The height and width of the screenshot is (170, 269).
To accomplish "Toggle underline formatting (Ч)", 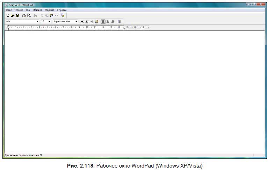I will pyautogui.click(x=91, y=21).
